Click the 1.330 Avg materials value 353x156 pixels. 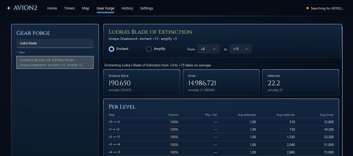click(x=291, y=137)
